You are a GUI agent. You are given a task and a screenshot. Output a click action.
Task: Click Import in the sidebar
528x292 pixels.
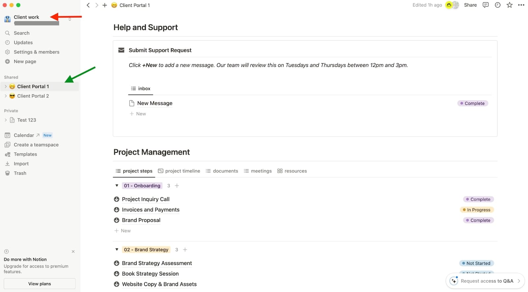pyautogui.click(x=21, y=164)
